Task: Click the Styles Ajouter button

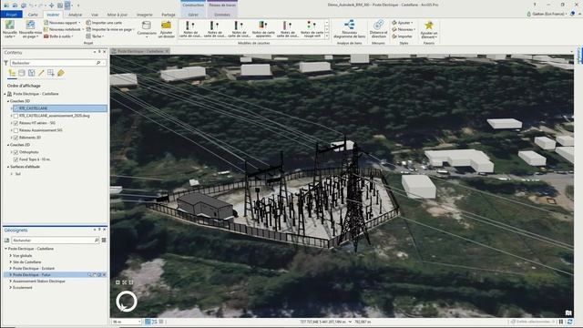Action: click(x=402, y=23)
